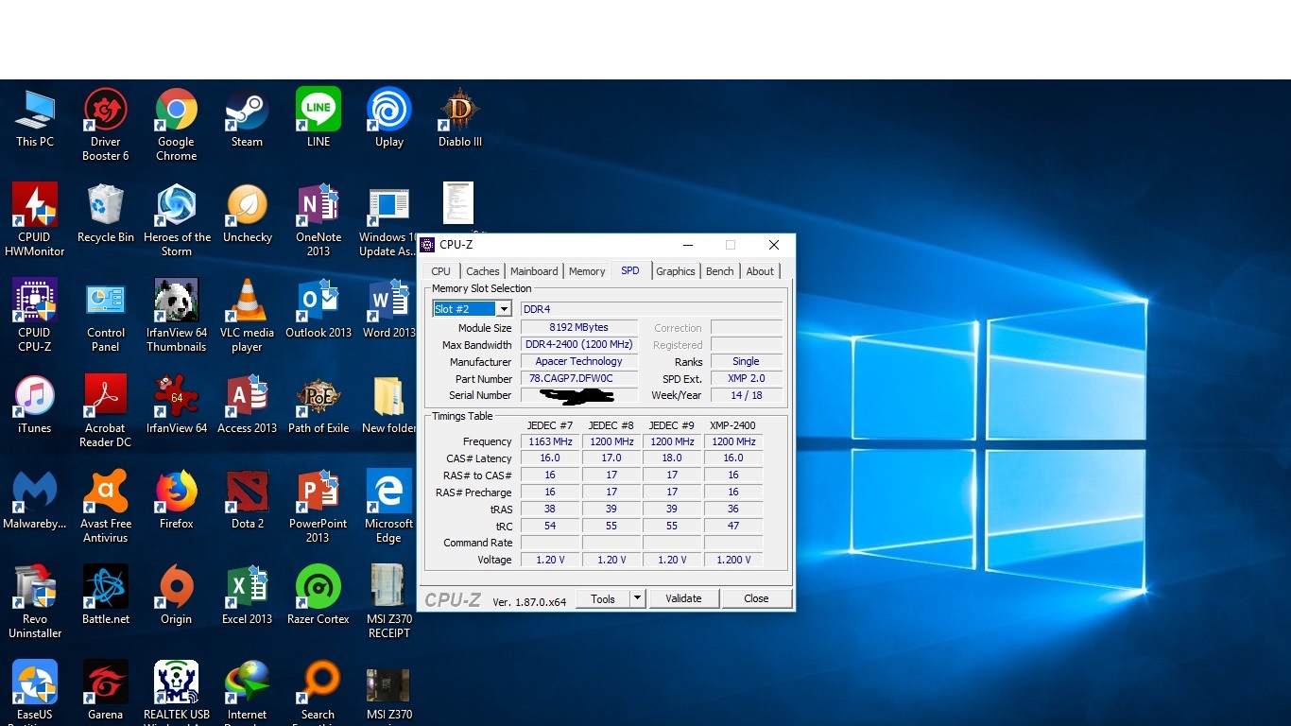Launch Garena desktop shortcut
Image resolution: width=1291 pixels, height=726 pixels.
pos(106,691)
